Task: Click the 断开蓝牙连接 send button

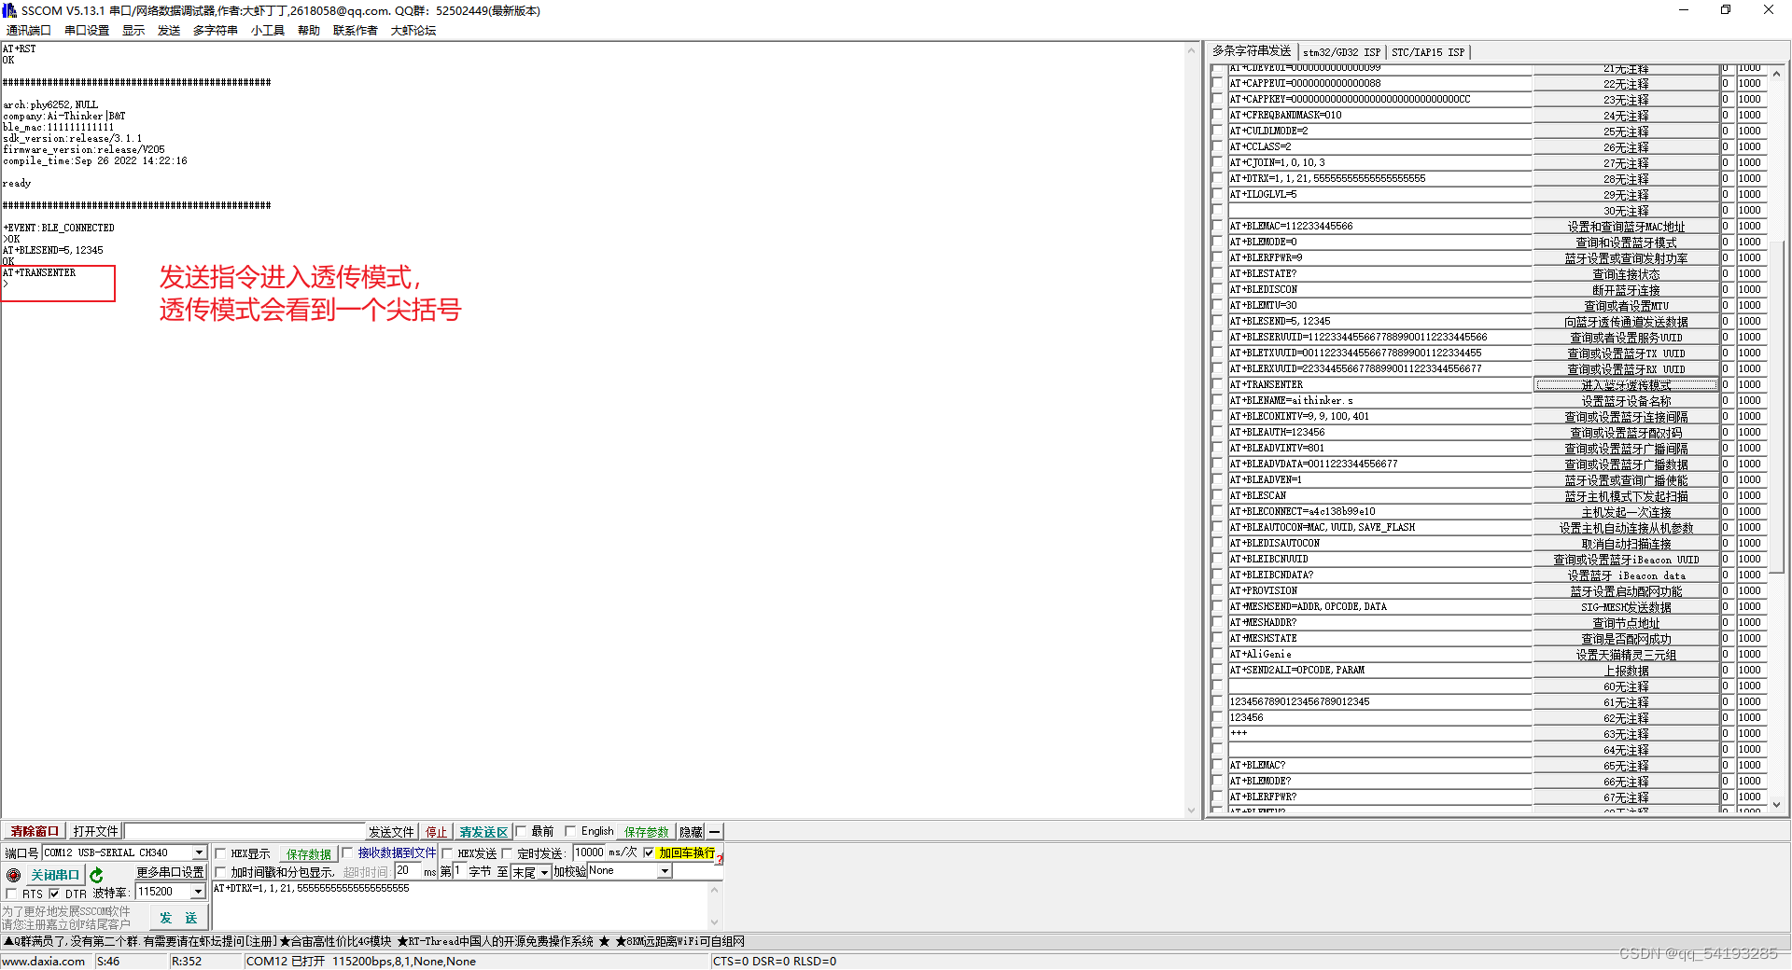Action: [1626, 290]
